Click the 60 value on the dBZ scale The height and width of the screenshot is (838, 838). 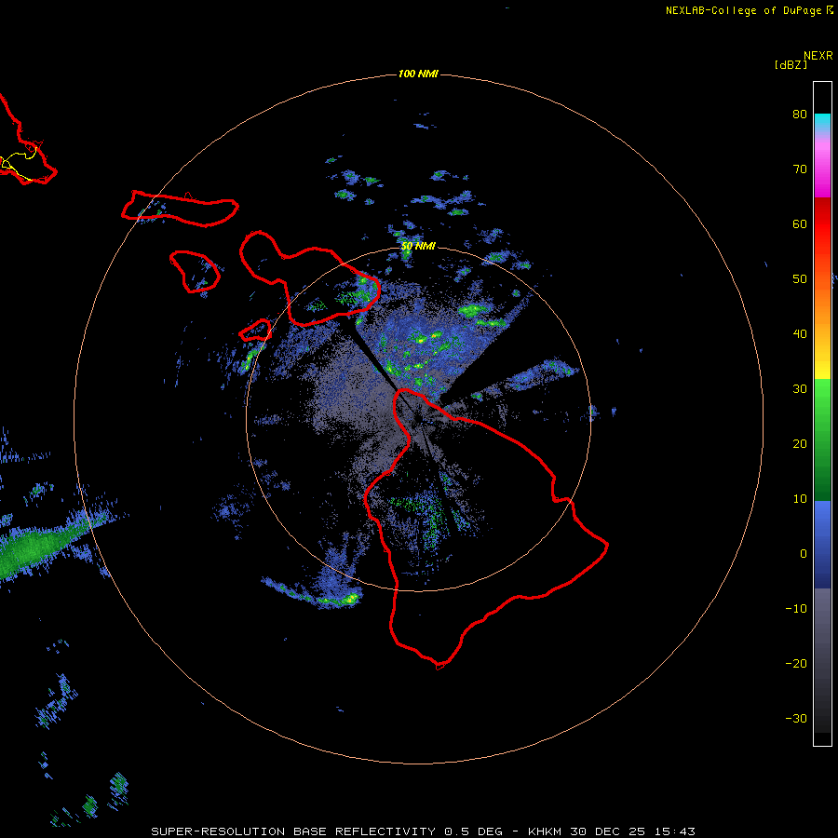point(800,223)
